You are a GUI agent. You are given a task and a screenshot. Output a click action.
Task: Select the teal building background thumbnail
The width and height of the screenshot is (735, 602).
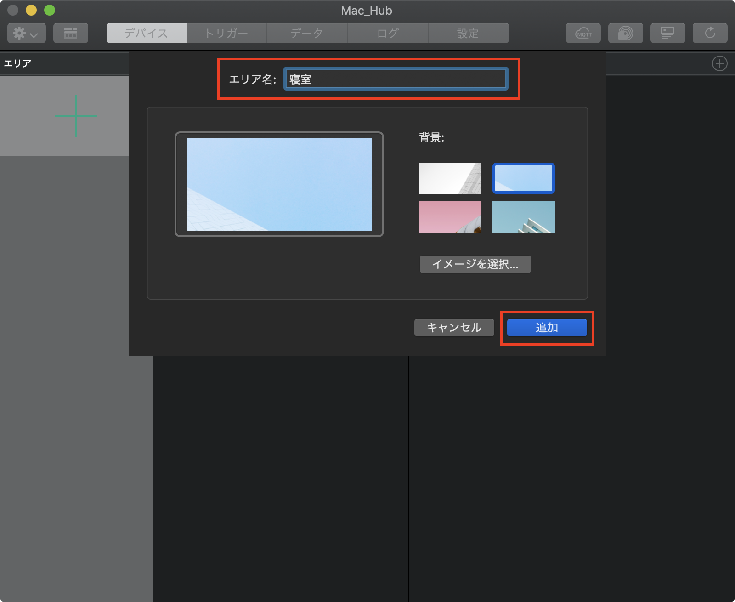pos(524,217)
